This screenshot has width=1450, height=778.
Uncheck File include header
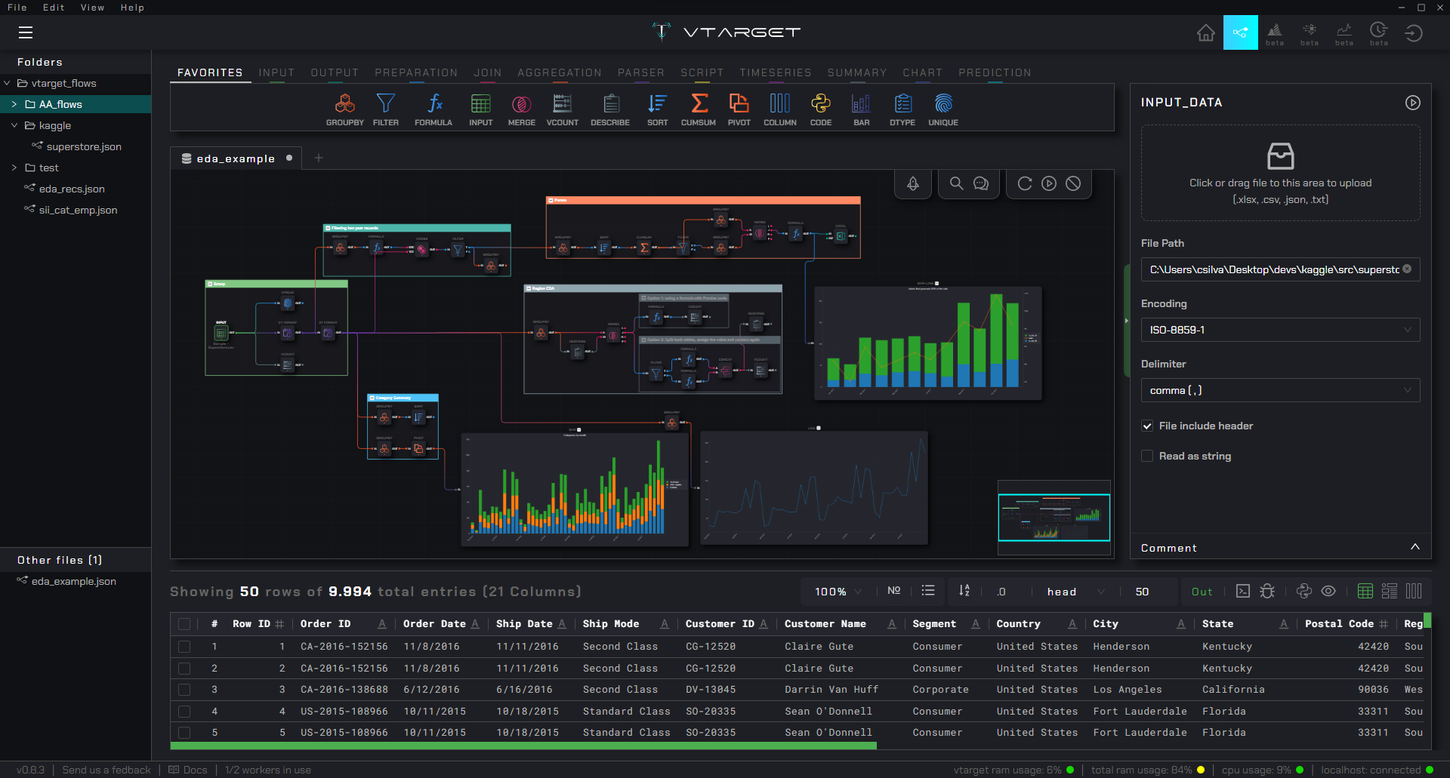point(1147,426)
